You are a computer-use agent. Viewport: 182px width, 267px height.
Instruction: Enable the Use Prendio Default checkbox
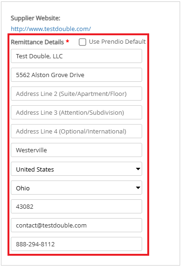click(x=83, y=42)
